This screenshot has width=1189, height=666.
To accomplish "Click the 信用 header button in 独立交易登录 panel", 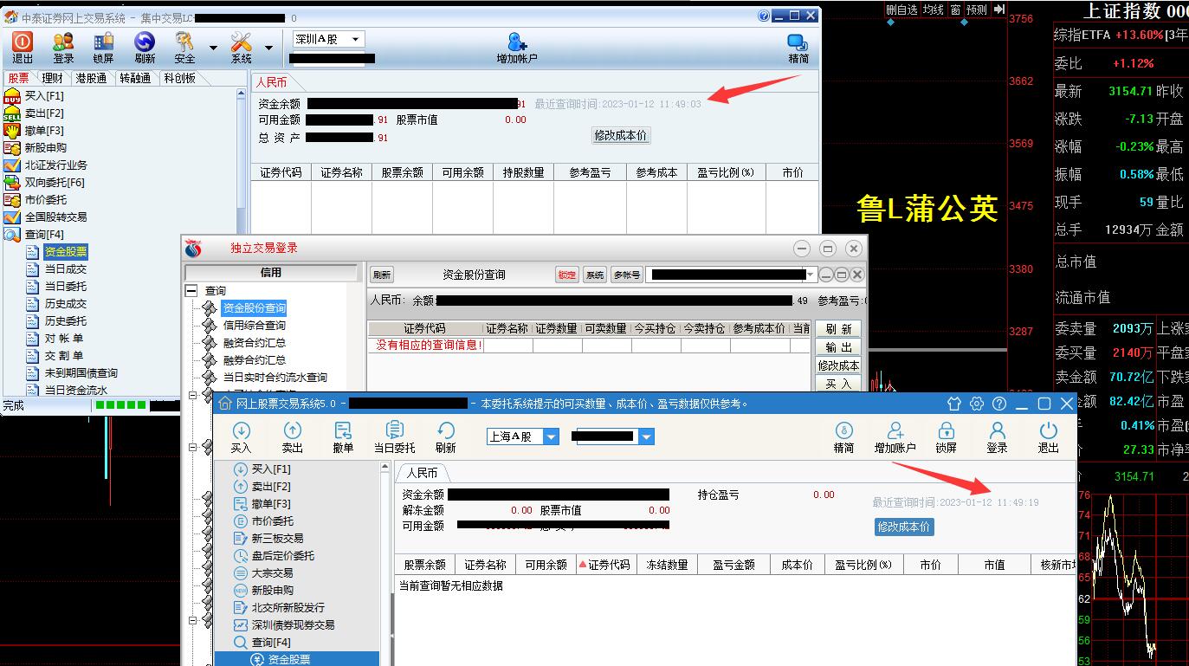I will (271, 272).
